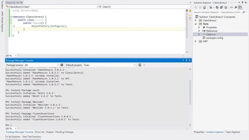Open Class1() member dropdown
Image resolution: width=249 pixels, height=140 pixels.
(145, 7)
